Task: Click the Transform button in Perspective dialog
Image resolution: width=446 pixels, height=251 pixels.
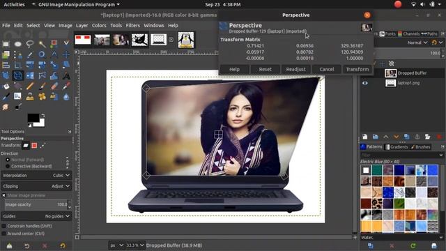Action: coord(357,69)
